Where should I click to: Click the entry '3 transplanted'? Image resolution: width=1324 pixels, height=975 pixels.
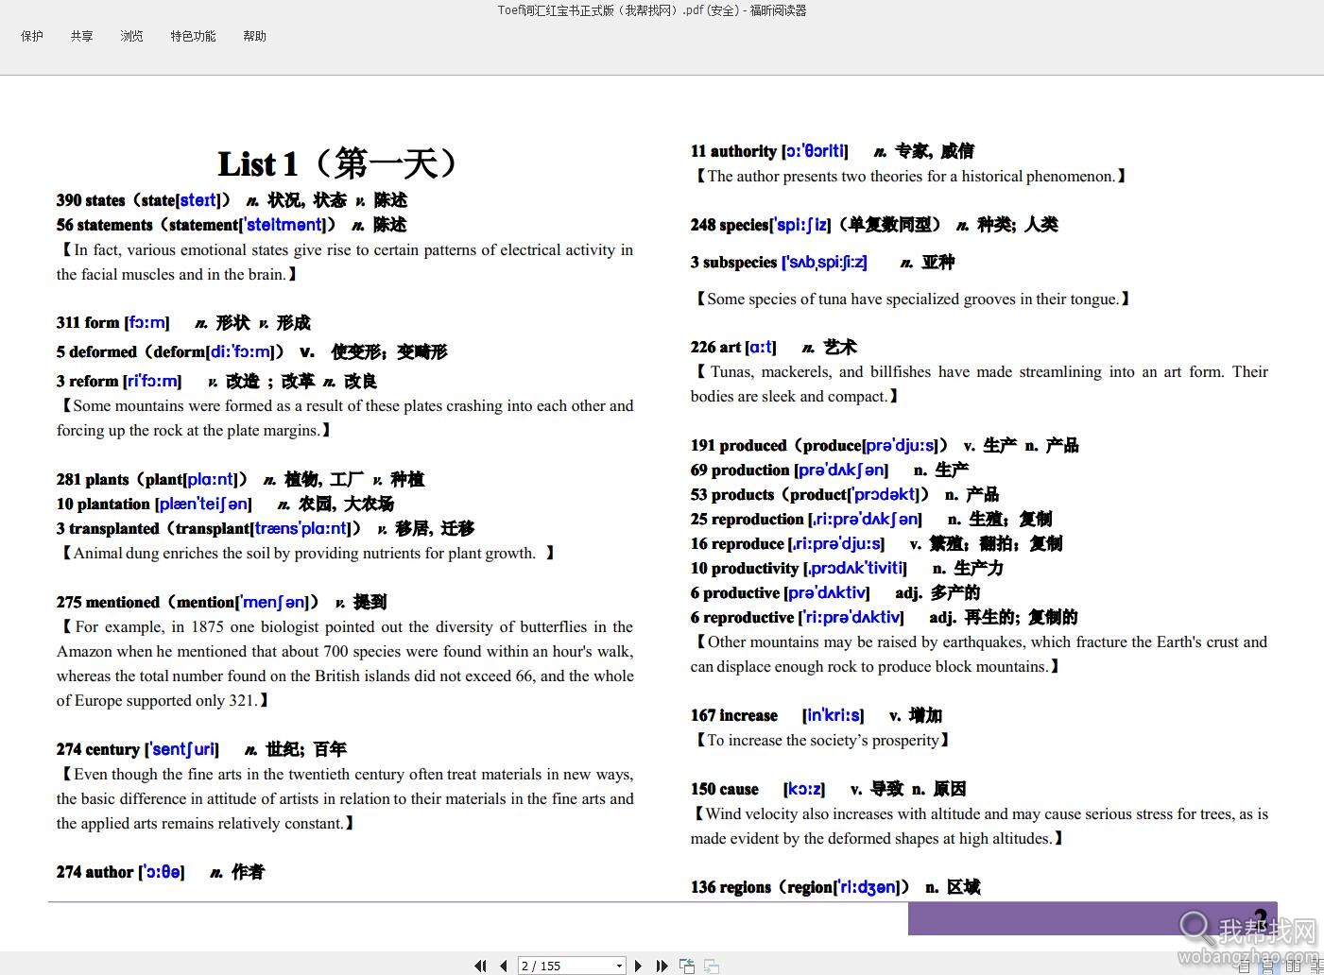click(266, 528)
